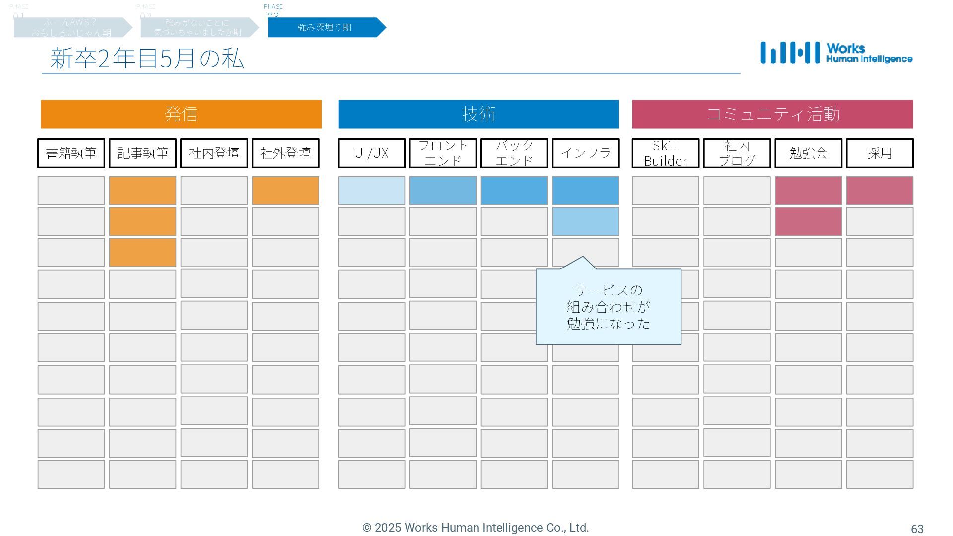Screen dimensions: 953x536
Task: Click the third orange cell under 記事執筆
Action: tap(142, 252)
